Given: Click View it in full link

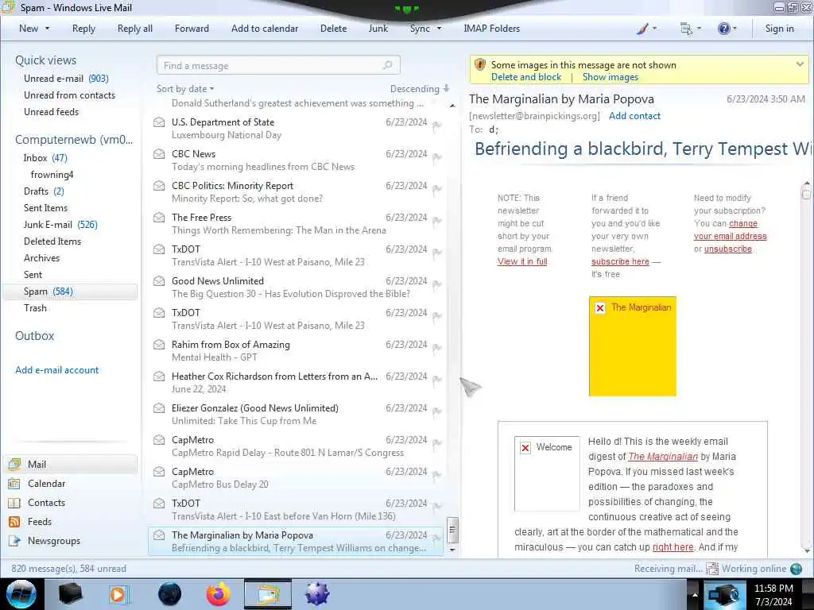Looking at the screenshot, I should pos(522,261).
